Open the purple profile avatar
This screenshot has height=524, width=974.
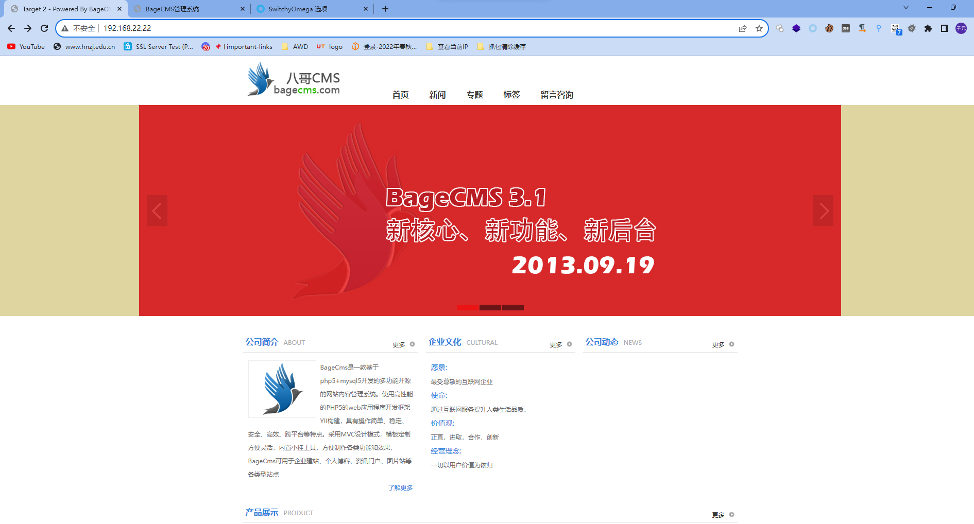tap(961, 28)
